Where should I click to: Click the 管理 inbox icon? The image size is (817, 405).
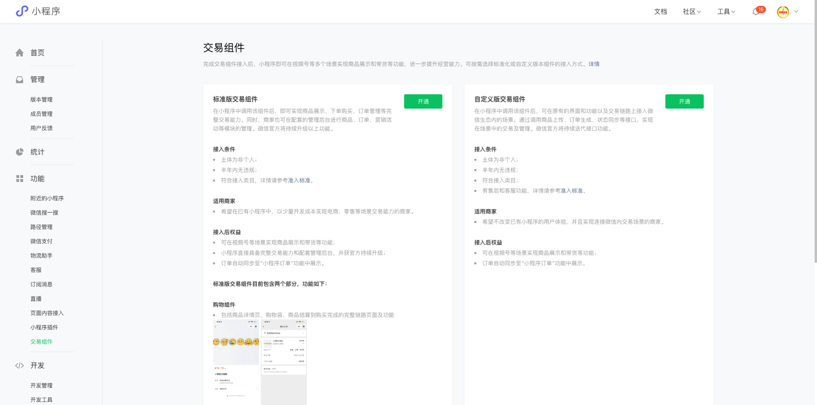click(19, 79)
